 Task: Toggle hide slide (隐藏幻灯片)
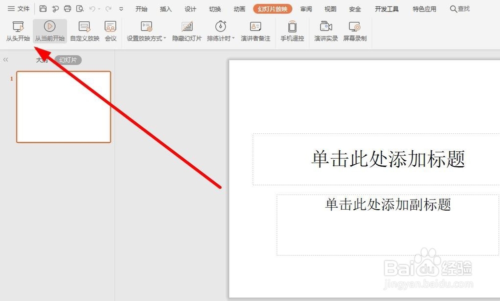[186, 30]
